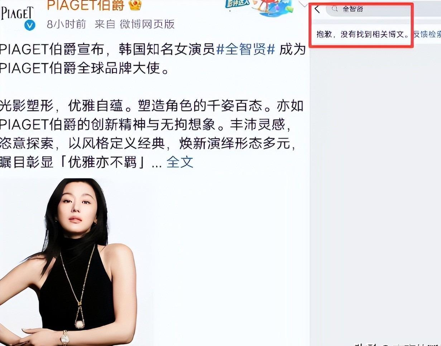Expand the post with 全文
The height and width of the screenshot is (346, 441).
tap(180, 162)
